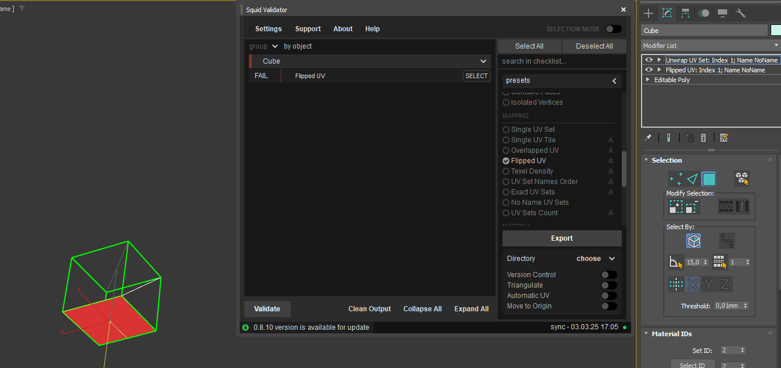Viewport: 781px width, 368px height.
Task: Expand Flipped UV modifier arrow
Action: coord(659,69)
